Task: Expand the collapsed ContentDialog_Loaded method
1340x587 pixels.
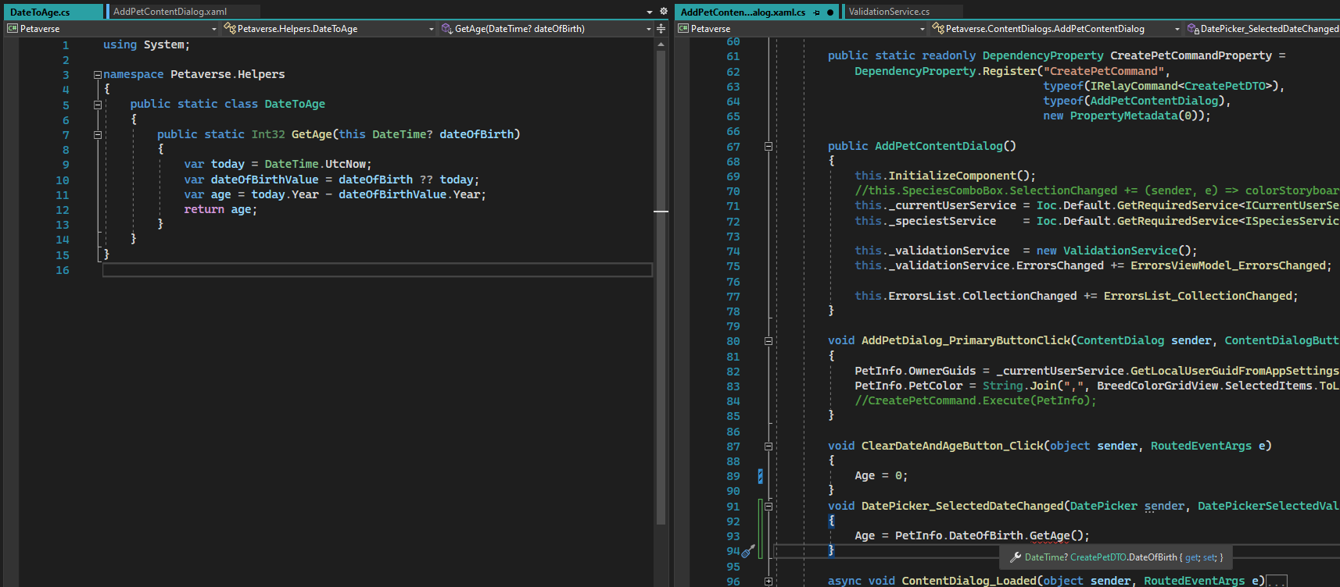Action: [769, 582]
